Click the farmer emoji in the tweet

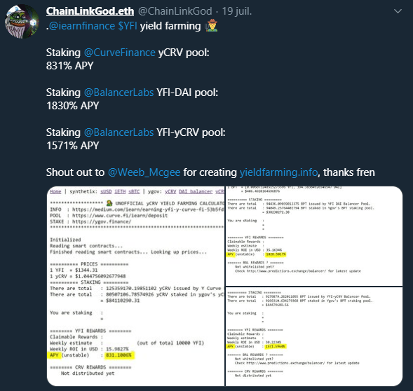click(x=212, y=25)
